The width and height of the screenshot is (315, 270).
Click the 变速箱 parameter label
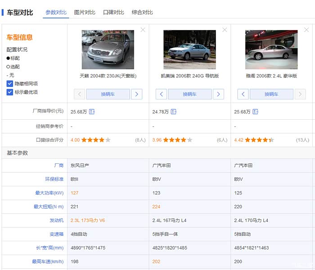click(x=56, y=234)
